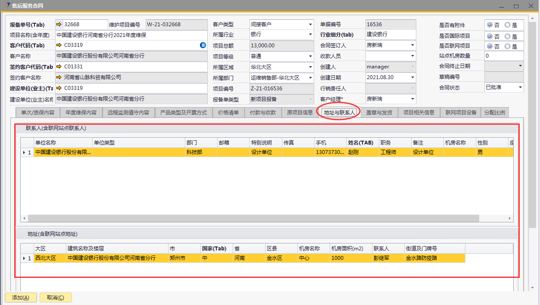This screenshot has height=305, width=540.
Task: Click the 添加(A) button
Action: coord(20,298)
